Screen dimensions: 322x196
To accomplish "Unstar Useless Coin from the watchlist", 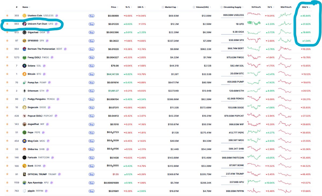I will coord(7,16).
